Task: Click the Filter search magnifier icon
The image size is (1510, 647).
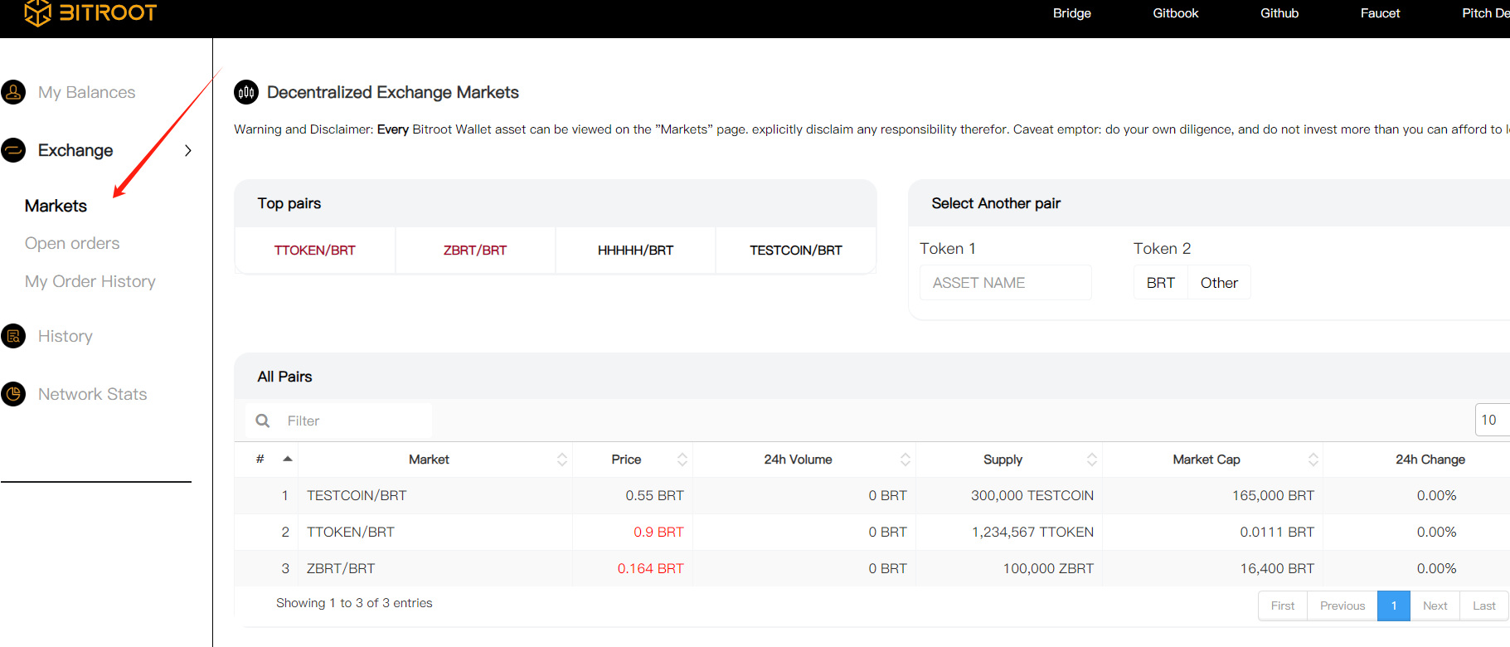Action: [x=263, y=421]
